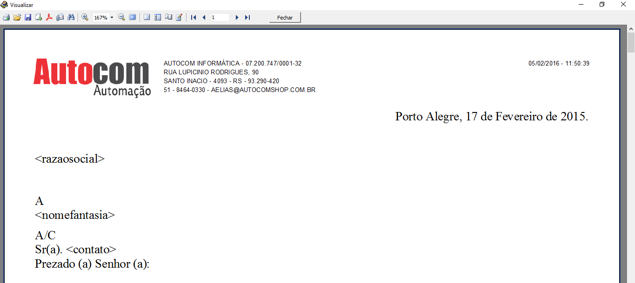Viewport: 635px width, 283px height.
Task: Zoom in with magnifier plus icon
Action: [85, 17]
